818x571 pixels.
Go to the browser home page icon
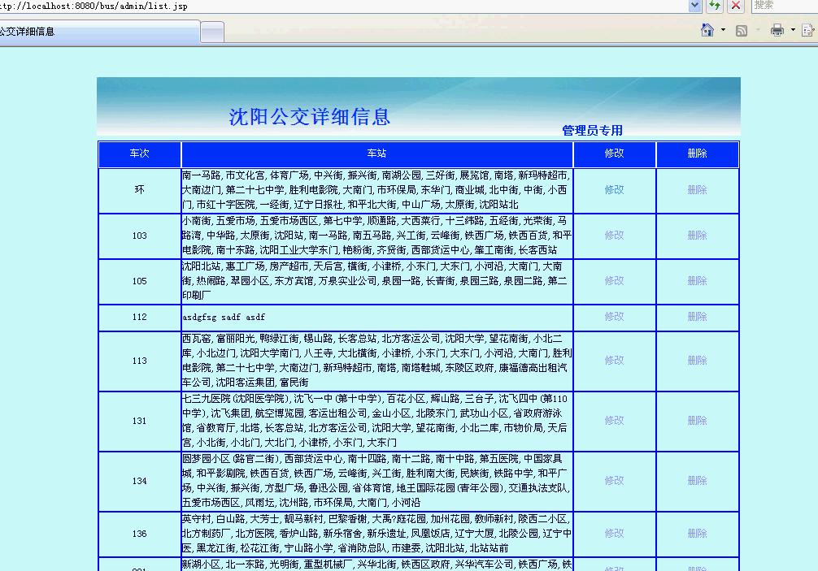(x=707, y=30)
